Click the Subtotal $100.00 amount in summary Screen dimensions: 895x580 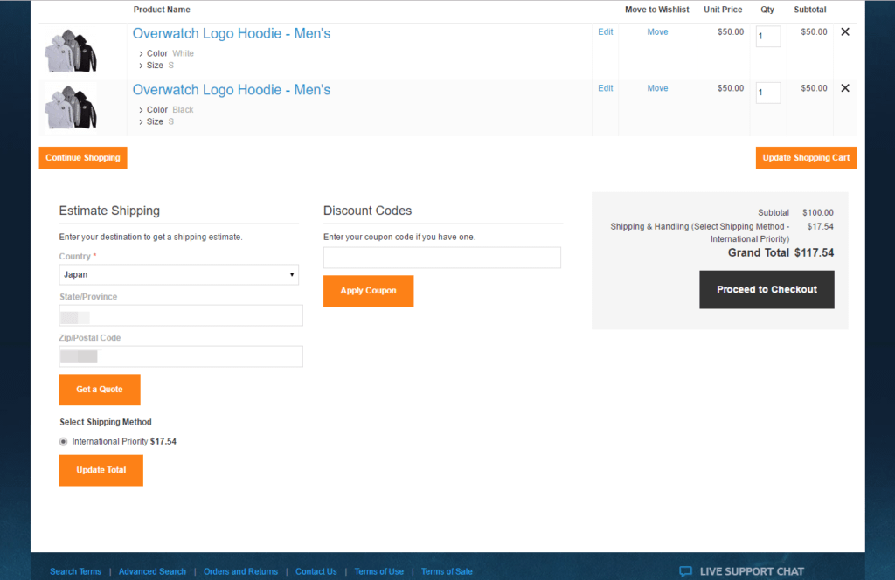click(x=818, y=213)
